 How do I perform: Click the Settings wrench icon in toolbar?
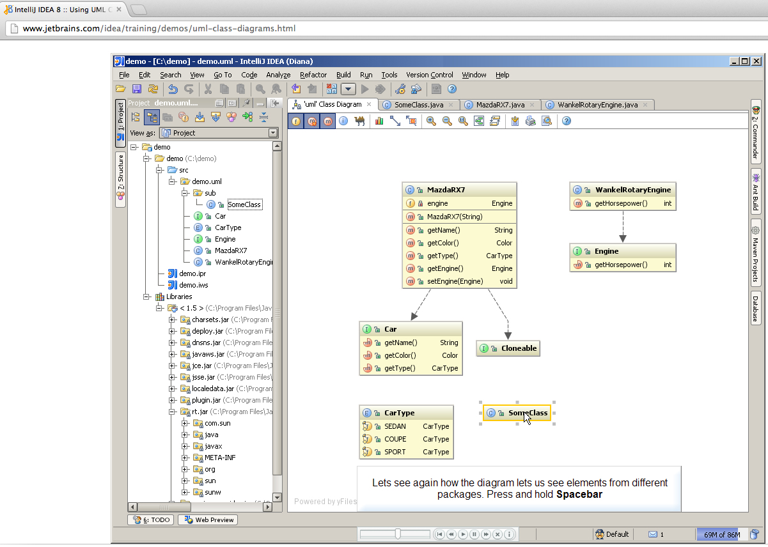point(400,89)
